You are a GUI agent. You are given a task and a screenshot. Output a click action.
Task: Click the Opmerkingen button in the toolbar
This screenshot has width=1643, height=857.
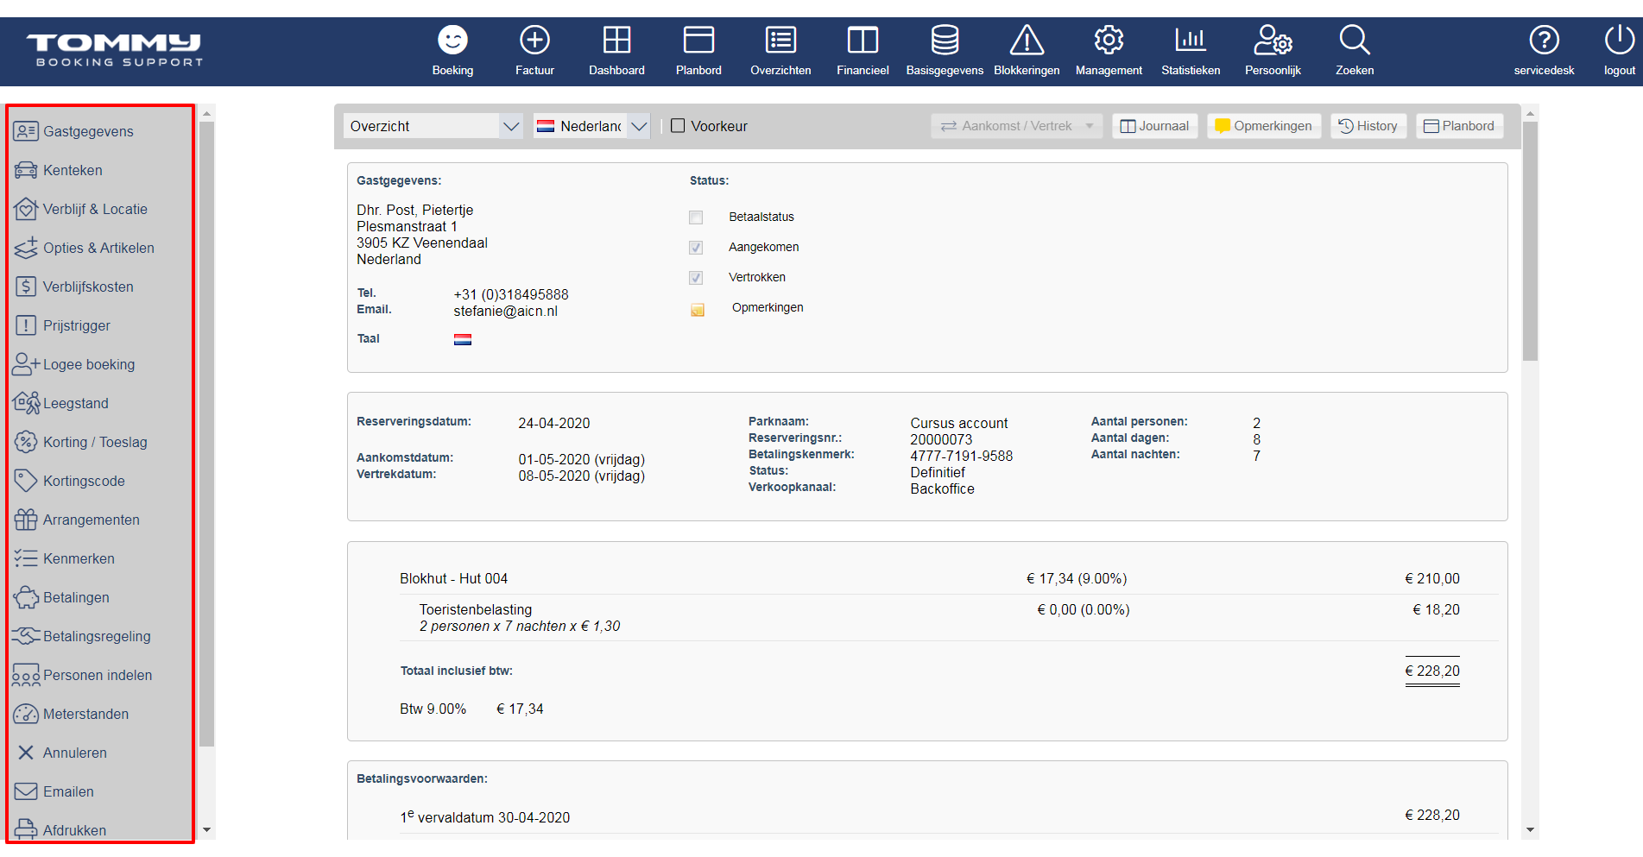point(1263,126)
